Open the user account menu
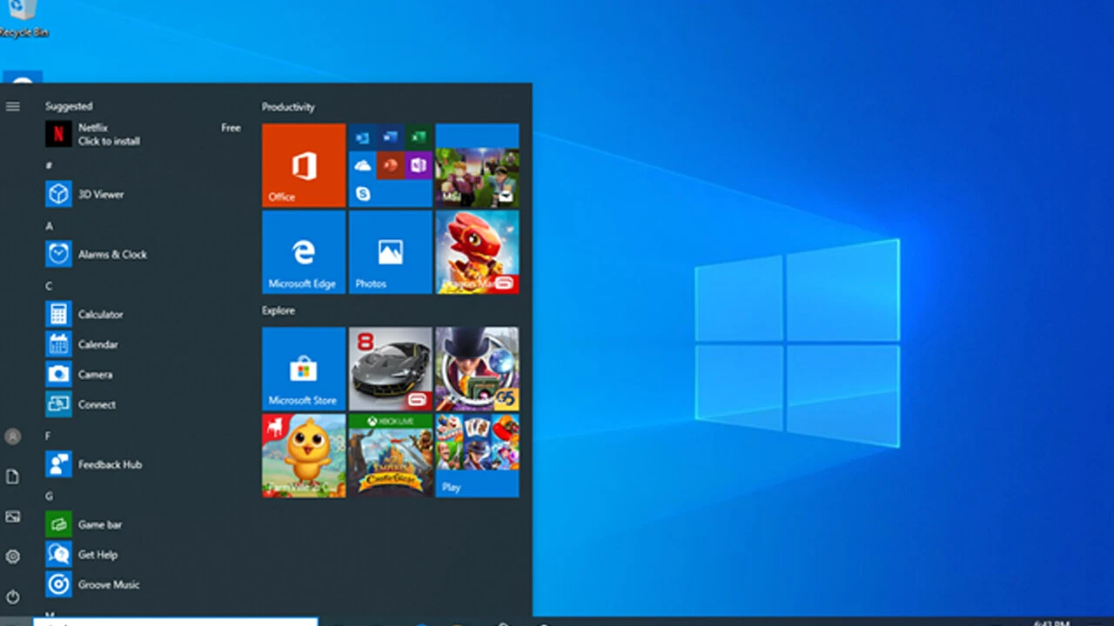 click(12, 436)
